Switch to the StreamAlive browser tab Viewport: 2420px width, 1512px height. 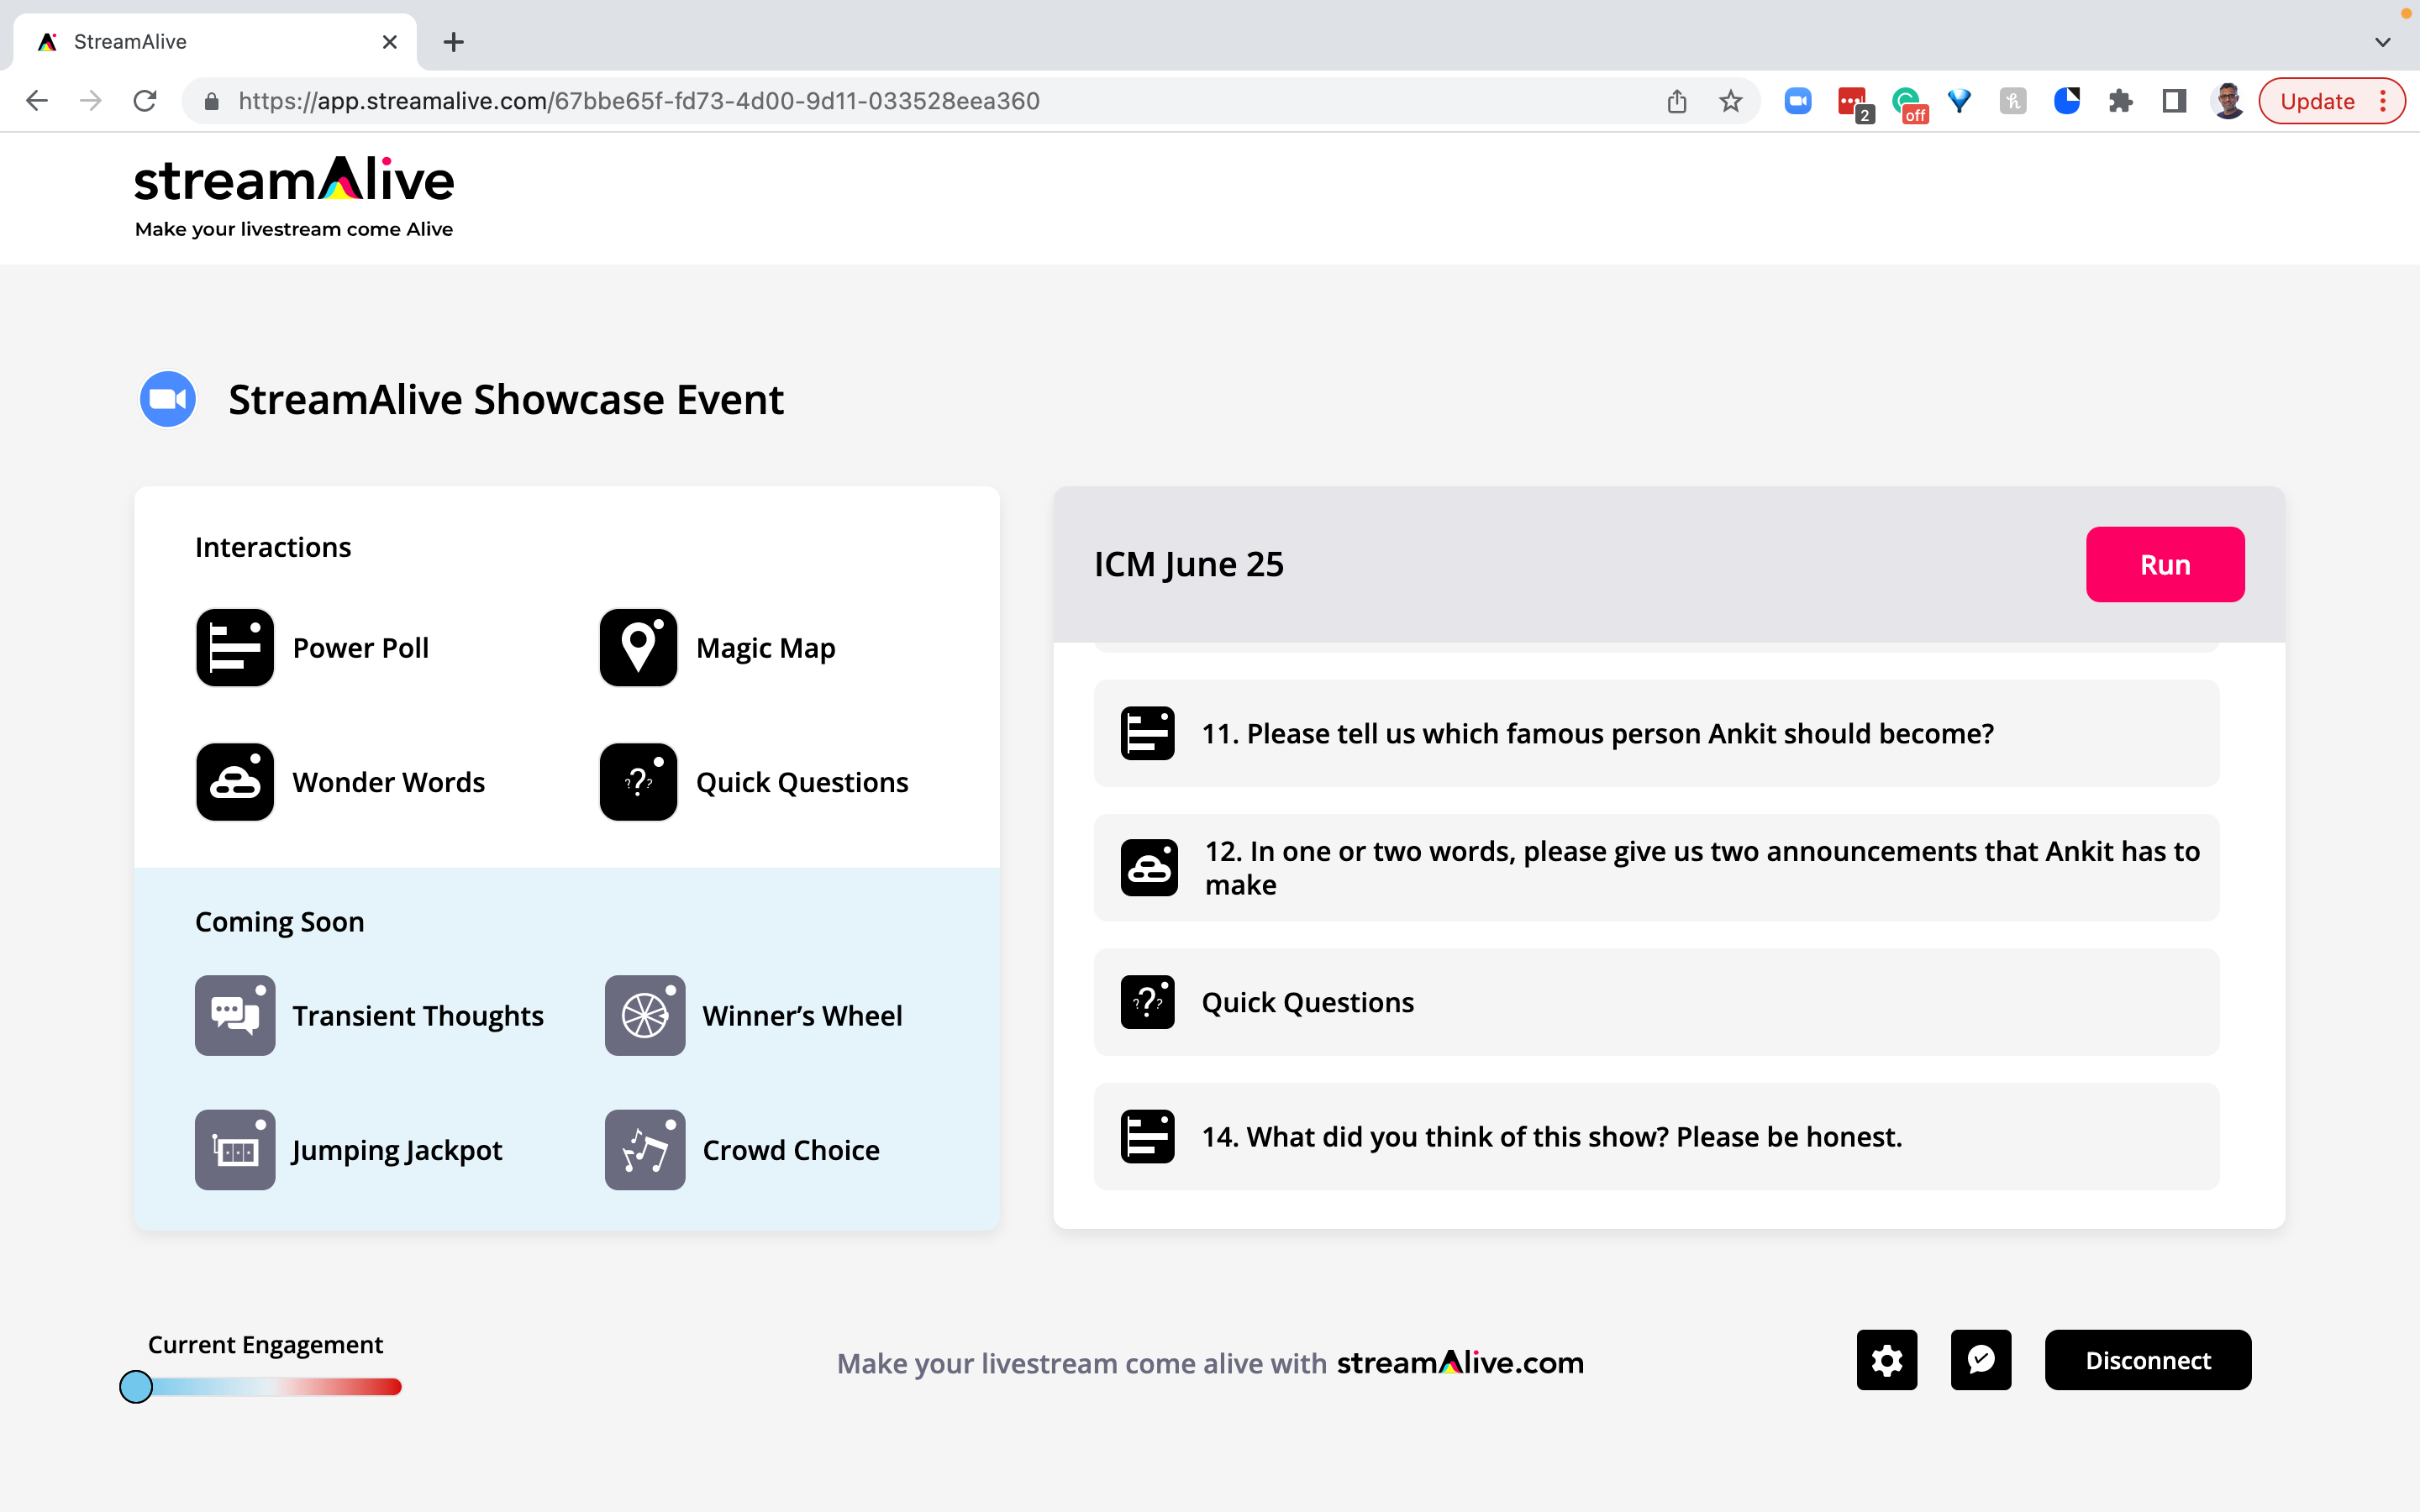point(215,42)
